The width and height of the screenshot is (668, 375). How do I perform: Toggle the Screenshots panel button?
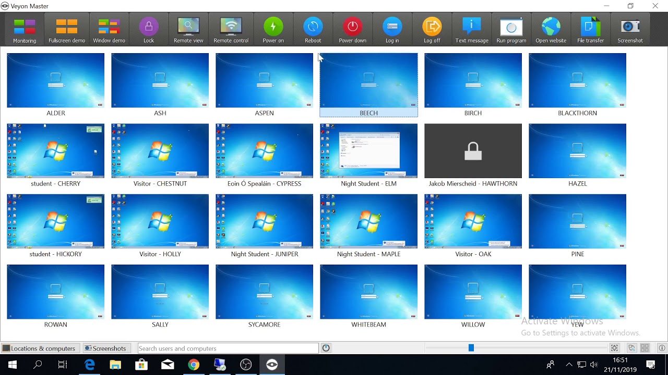[x=106, y=348]
